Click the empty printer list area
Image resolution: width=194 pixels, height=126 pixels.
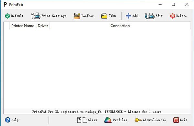97,69
